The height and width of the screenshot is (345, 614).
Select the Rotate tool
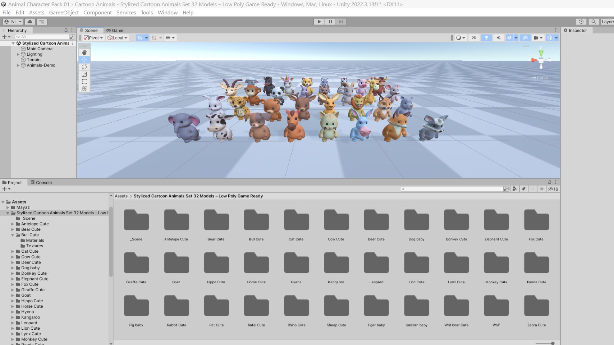[84, 67]
